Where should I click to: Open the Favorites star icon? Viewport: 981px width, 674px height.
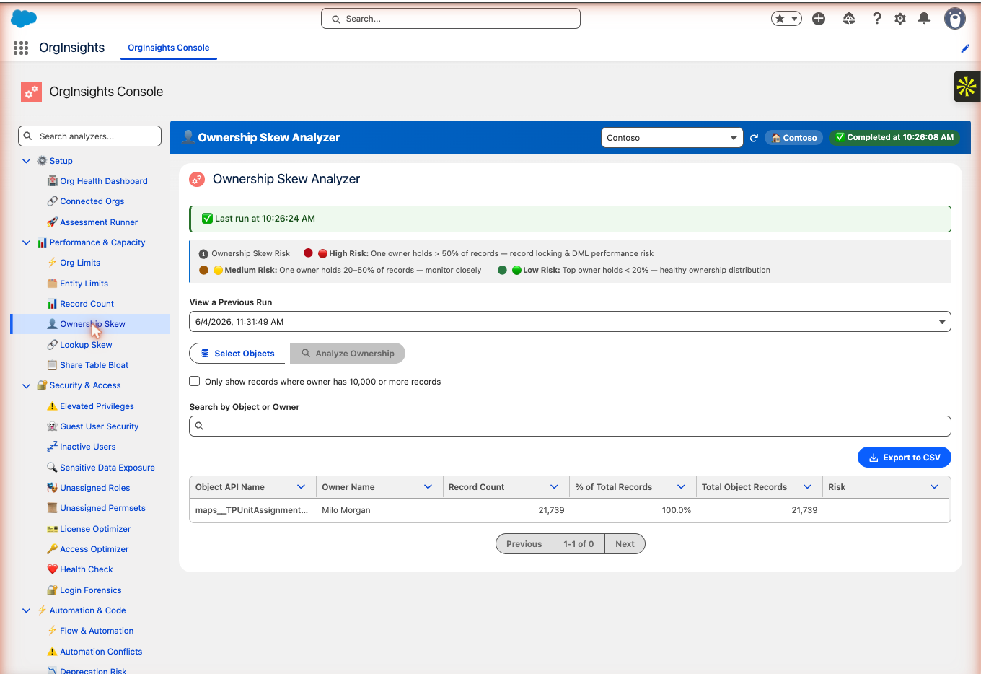(x=780, y=19)
